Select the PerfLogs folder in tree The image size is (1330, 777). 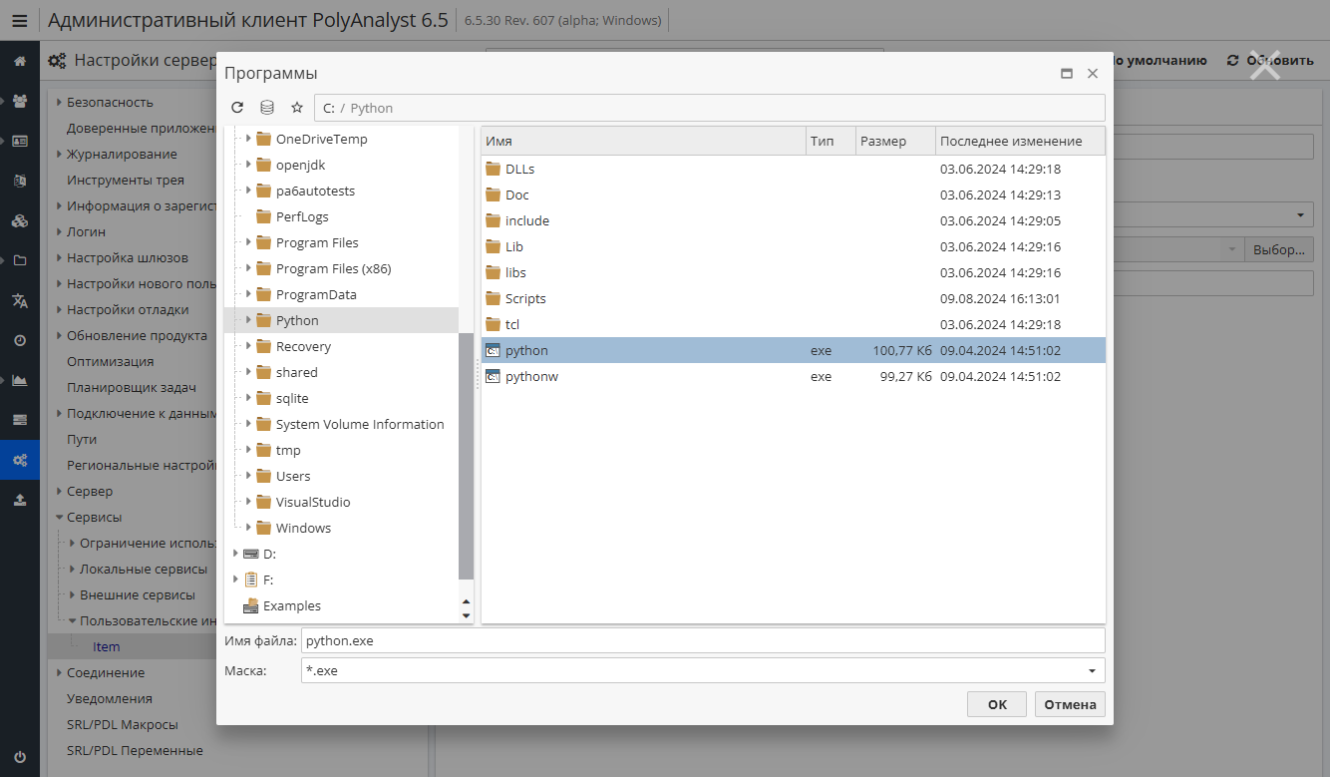coord(302,216)
